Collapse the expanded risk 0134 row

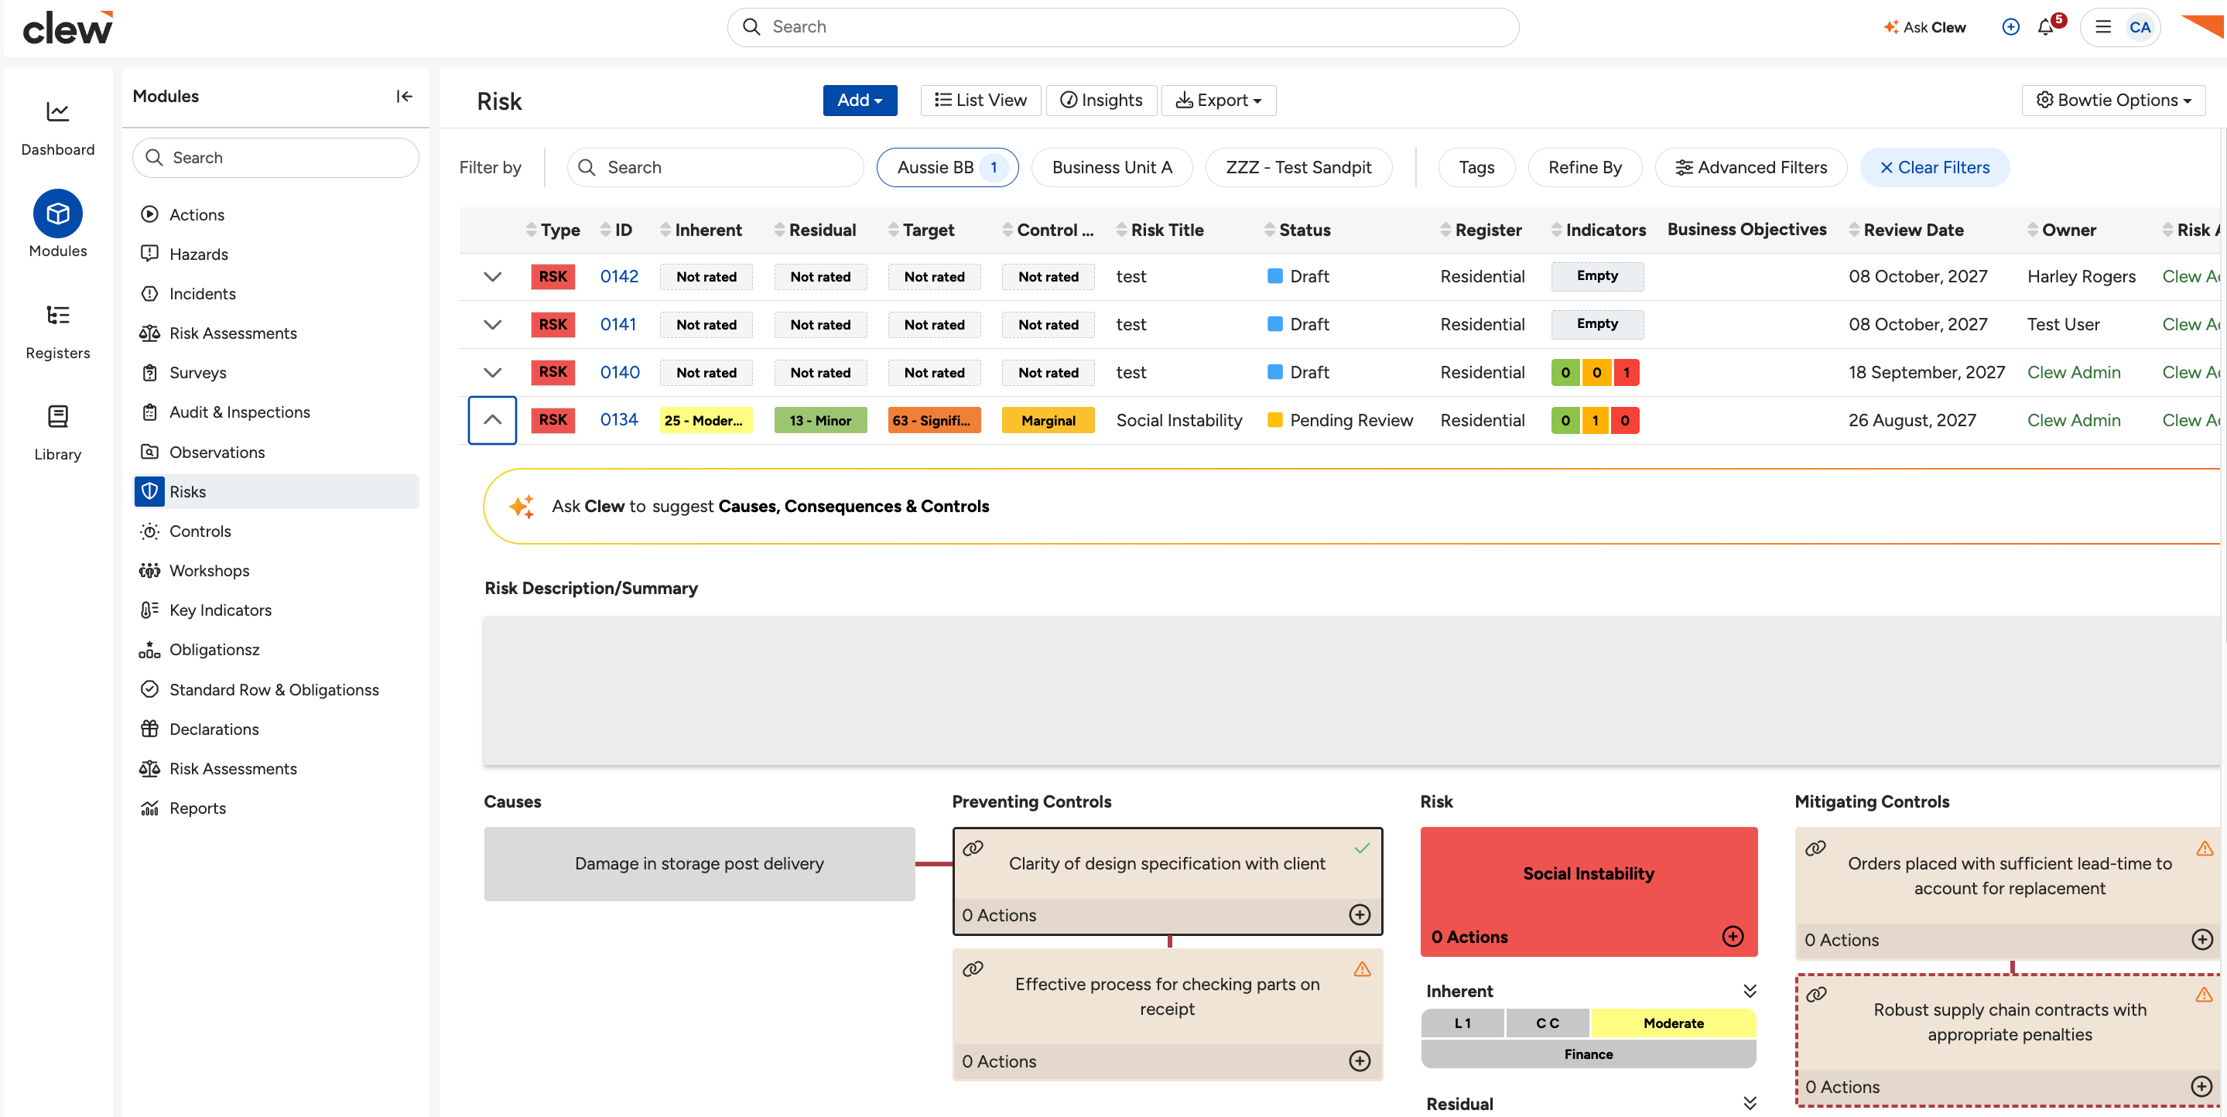point(492,420)
